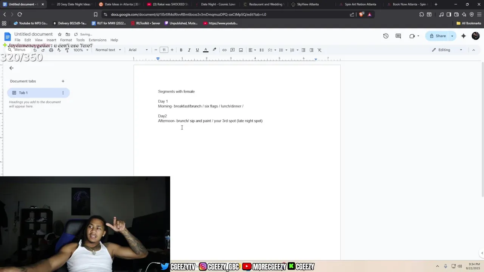Open the Google account avatar
The height and width of the screenshot is (272, 484).
pos(476,36)
